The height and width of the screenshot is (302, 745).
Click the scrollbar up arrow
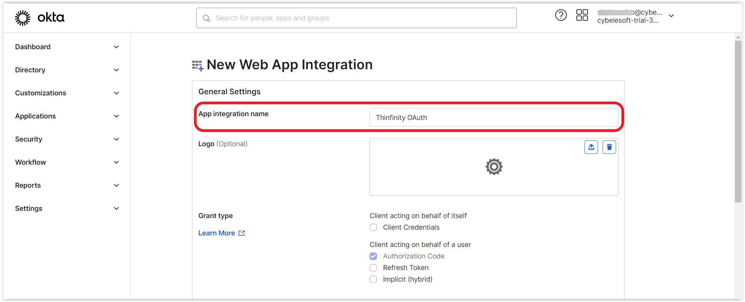point(738,37)
